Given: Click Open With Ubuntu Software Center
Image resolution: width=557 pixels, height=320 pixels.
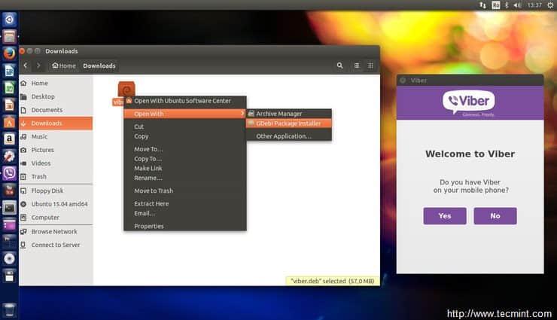Looking at the screenshot, I should click(x=182, y=101).
